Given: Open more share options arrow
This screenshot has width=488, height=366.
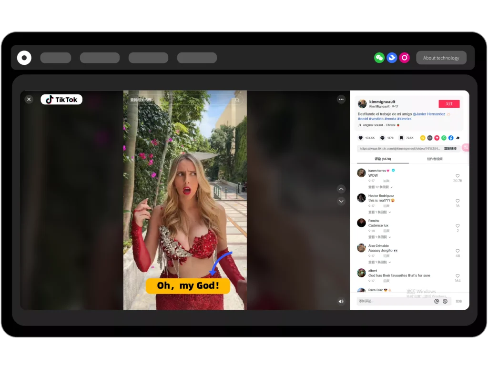Looking at the screenshot, I should [x=458, y=138].
